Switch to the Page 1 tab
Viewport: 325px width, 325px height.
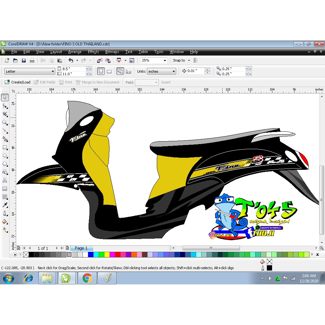point(81,248)
